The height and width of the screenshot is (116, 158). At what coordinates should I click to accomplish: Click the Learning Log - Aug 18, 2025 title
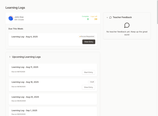(x=25, y=82)
